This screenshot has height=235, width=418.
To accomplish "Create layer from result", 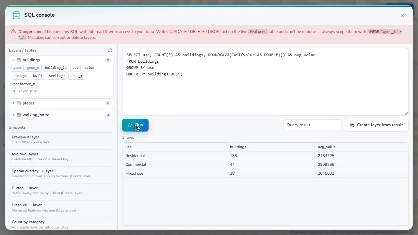I will coord(376,125).
